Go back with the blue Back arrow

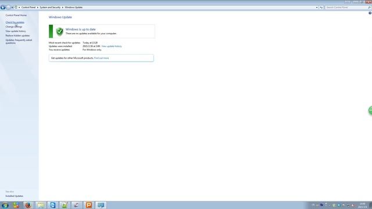point(3,8)
